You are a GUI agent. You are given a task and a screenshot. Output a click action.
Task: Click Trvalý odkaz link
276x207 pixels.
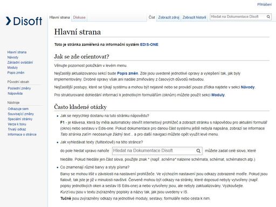pos(17,129)
